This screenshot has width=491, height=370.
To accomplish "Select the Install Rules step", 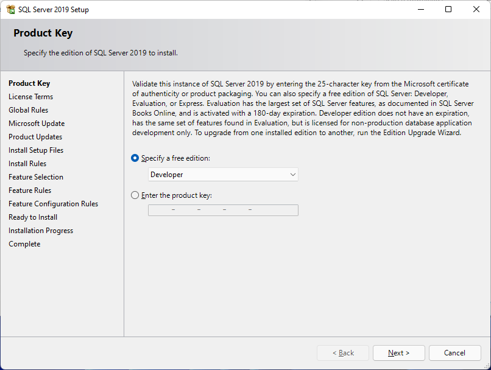I will click(x=27, y=164).
